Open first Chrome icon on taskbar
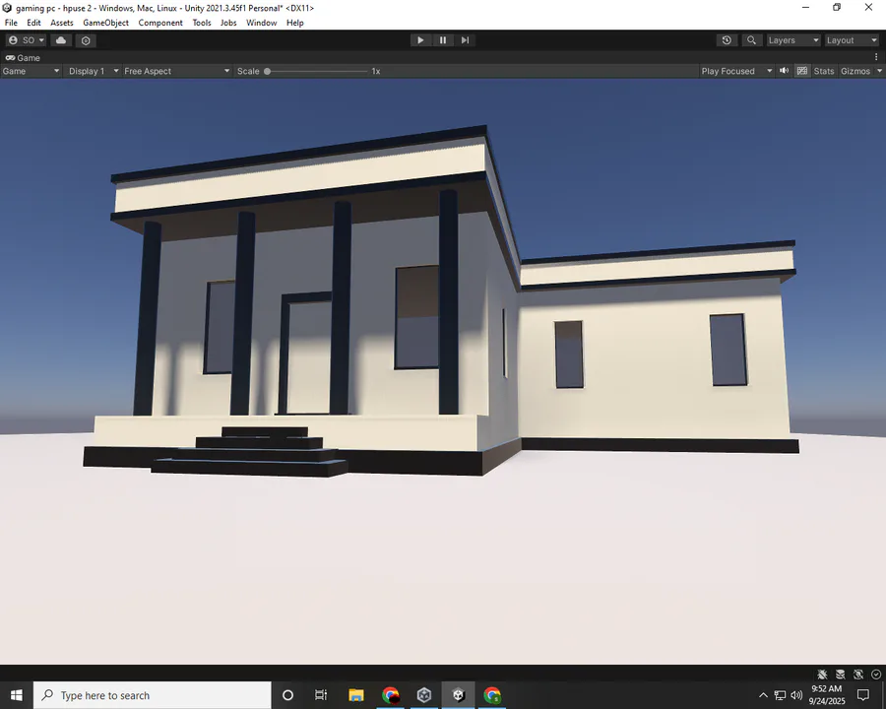Screen dimensions: 886x709 [x=391, y=695]
